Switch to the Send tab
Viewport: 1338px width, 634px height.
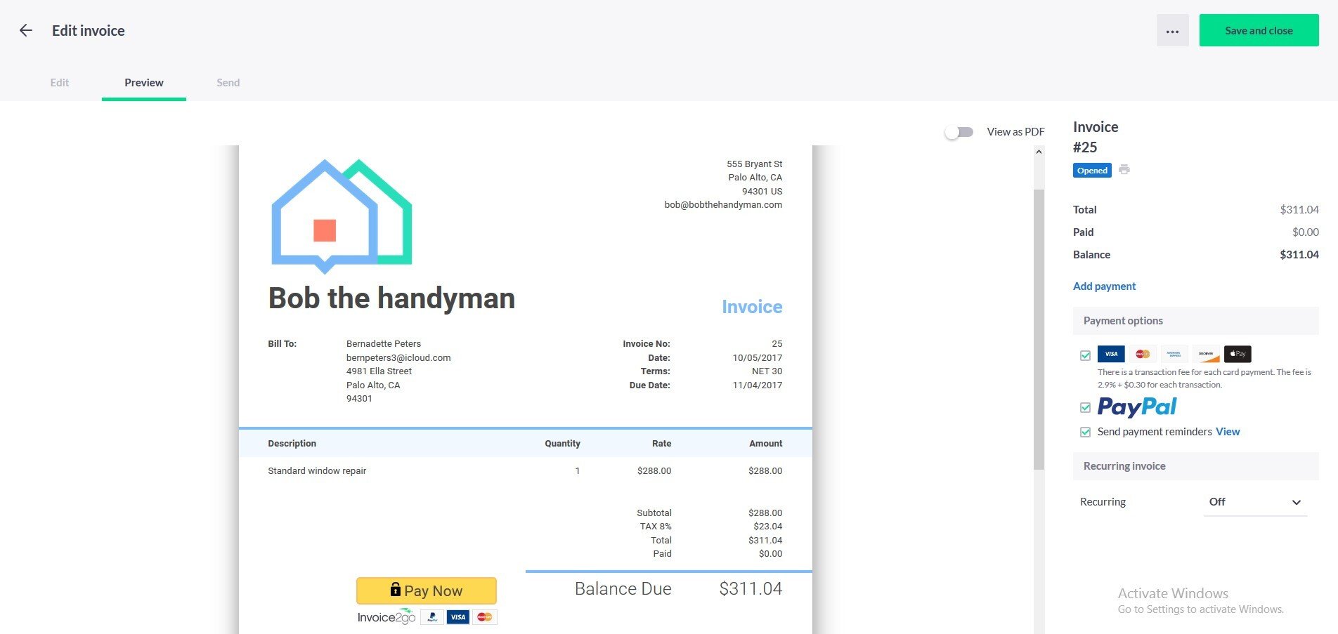coord(228,82)
